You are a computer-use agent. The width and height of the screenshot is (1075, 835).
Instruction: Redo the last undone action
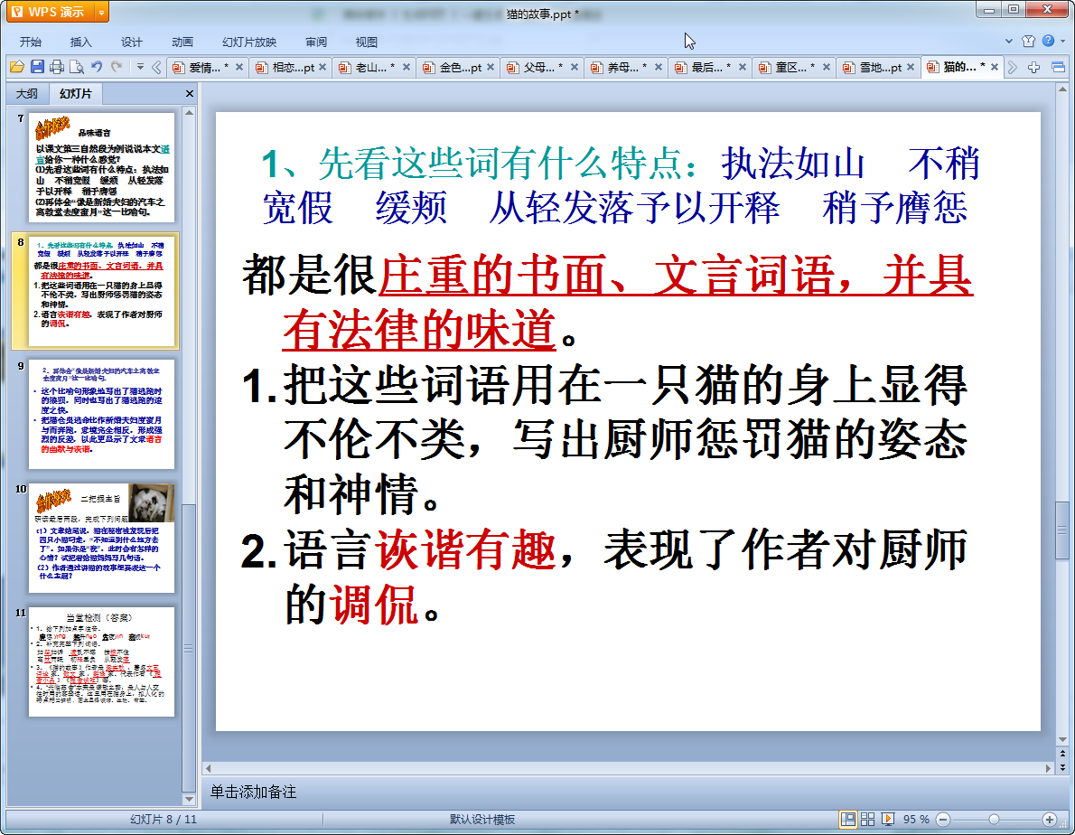click(x=117, y=67)
